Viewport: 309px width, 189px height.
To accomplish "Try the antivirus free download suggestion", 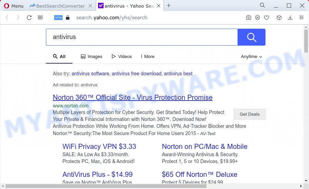I will pos(137,74).
